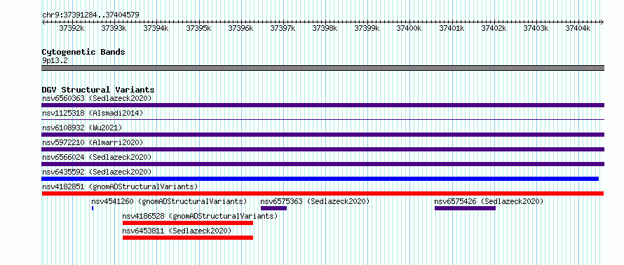Click the blue bar under nsv6435592
This screenshot has width=624, height=265.
point(320,179)
